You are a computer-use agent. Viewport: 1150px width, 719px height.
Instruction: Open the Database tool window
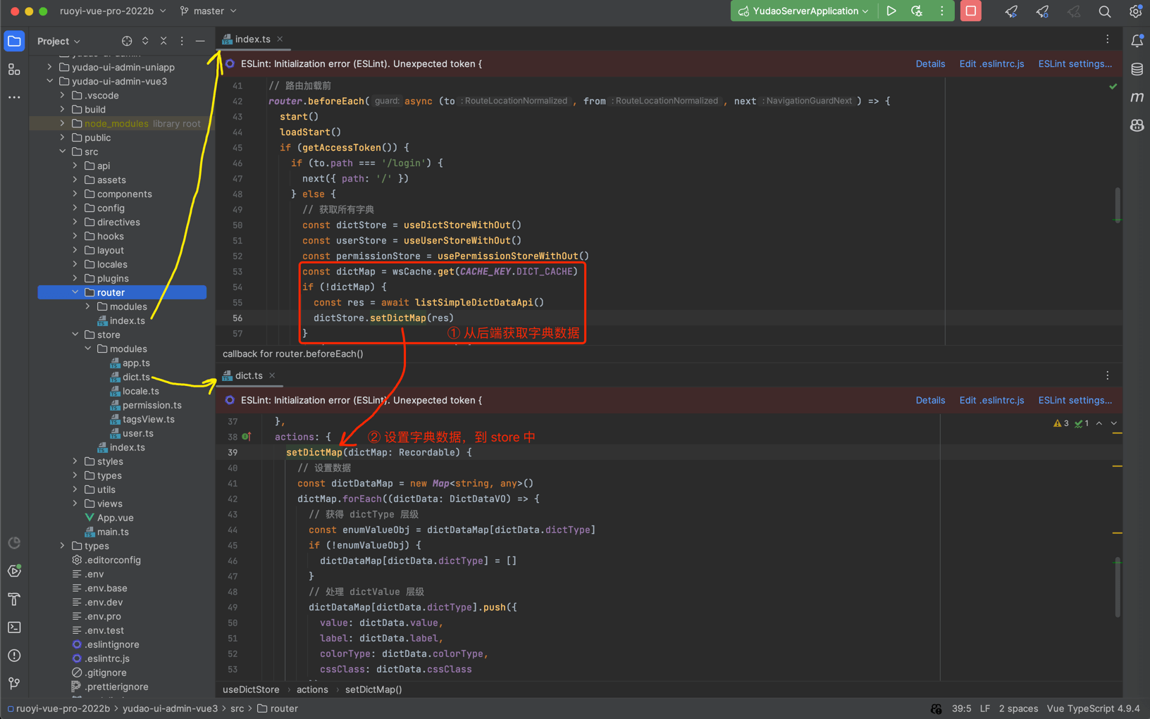(x=1137, y=69)
